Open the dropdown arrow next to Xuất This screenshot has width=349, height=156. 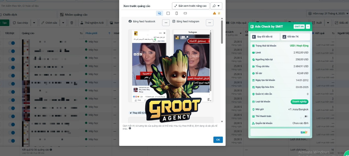328,23
